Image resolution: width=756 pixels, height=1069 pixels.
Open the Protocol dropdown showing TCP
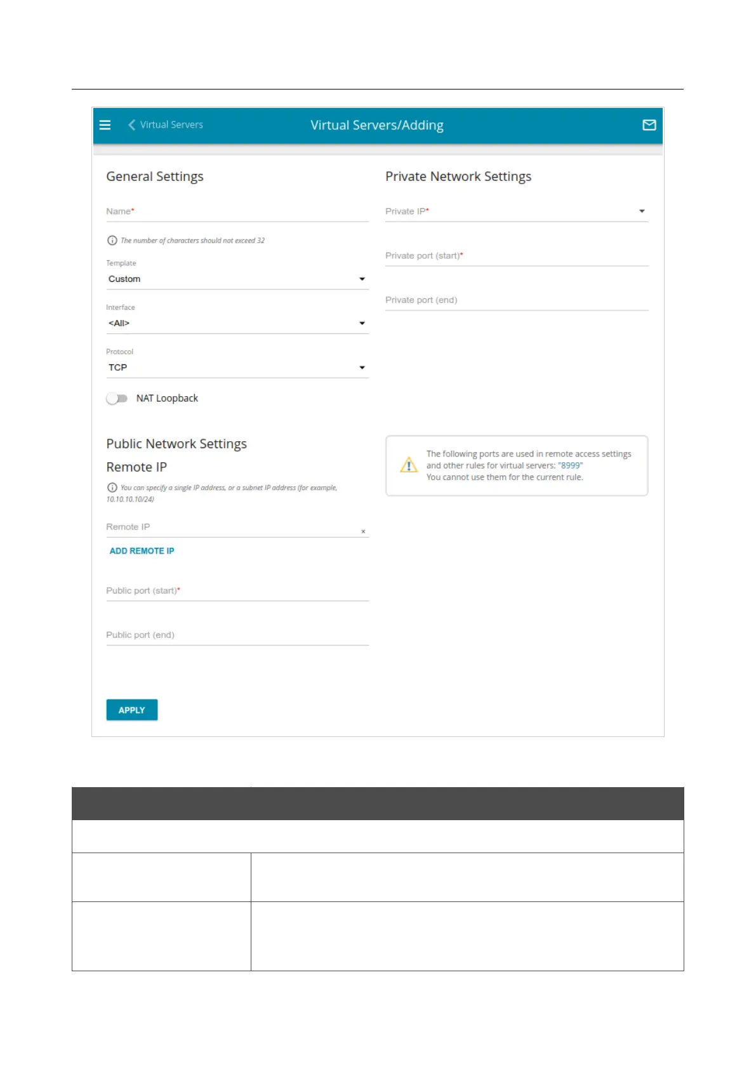[x=237, y=368]
